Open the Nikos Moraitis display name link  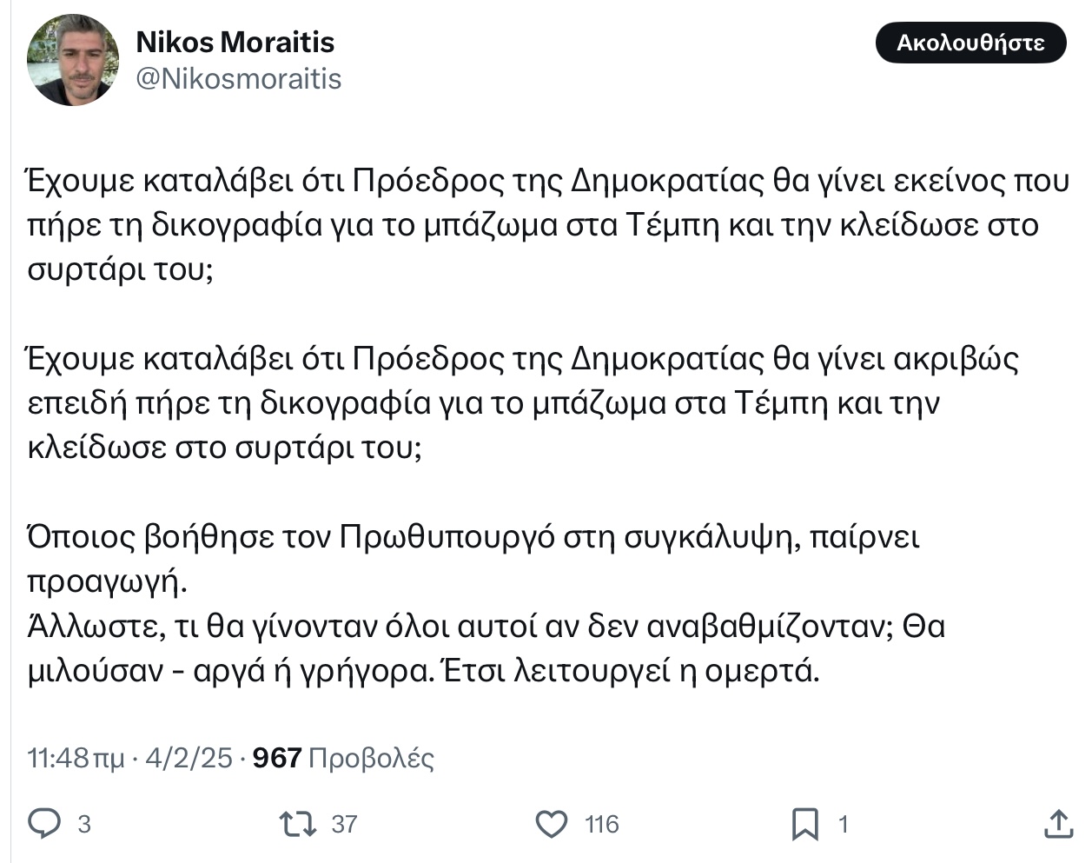pos(235,42)
